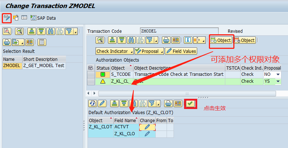Viewport: 288px width, 148px height.
Task: Print the Default Authorization Values list
Action: [168, 104]
